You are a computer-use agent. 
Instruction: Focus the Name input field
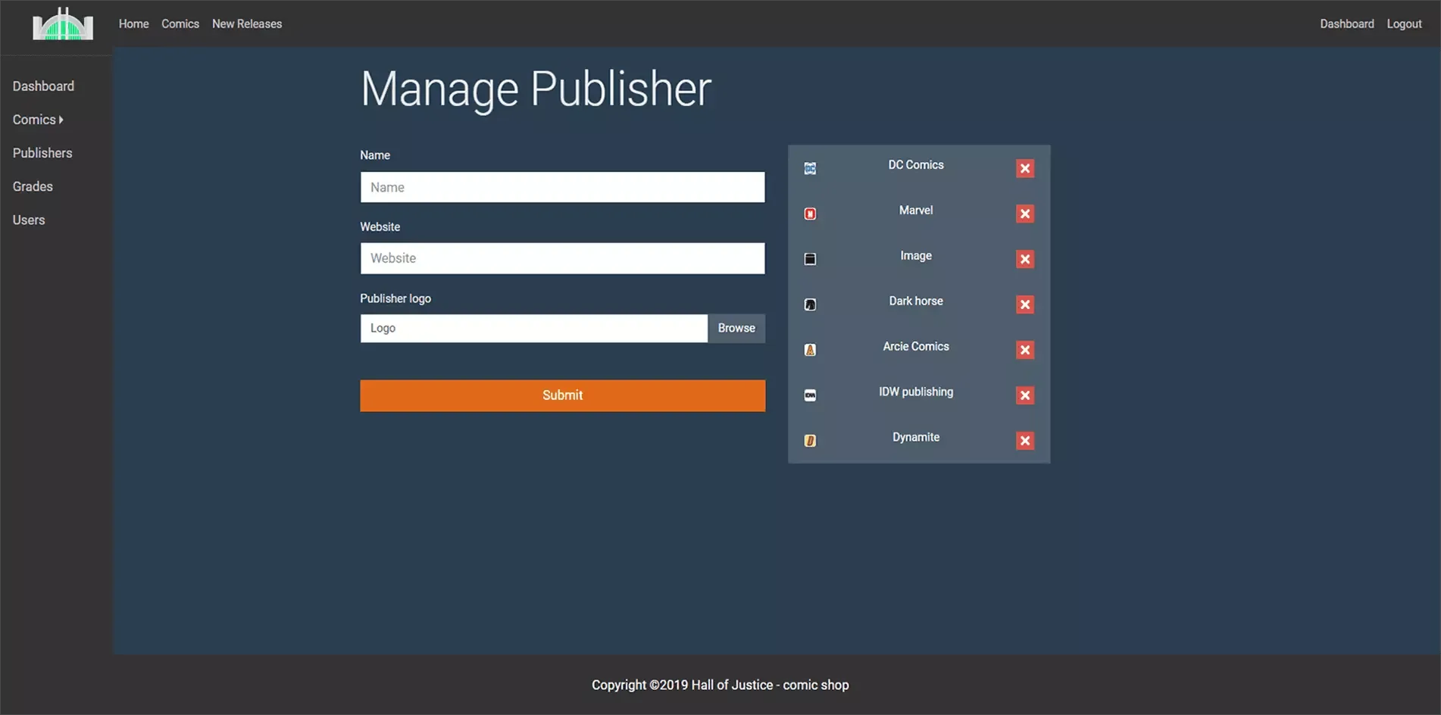pyautogui.click(x=563, y=187)
